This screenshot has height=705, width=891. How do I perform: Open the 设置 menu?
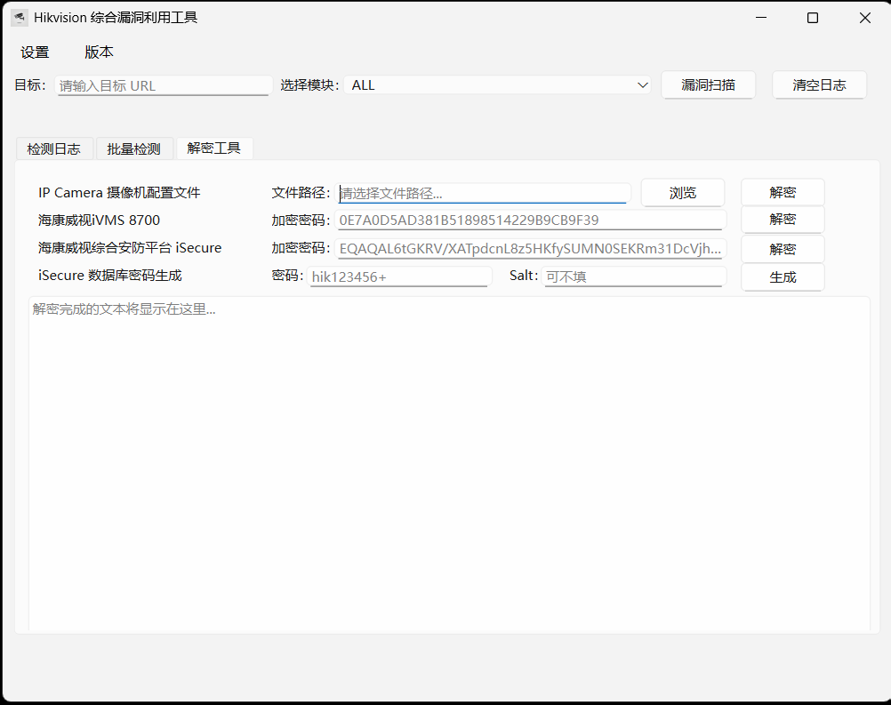coord(35,52)
